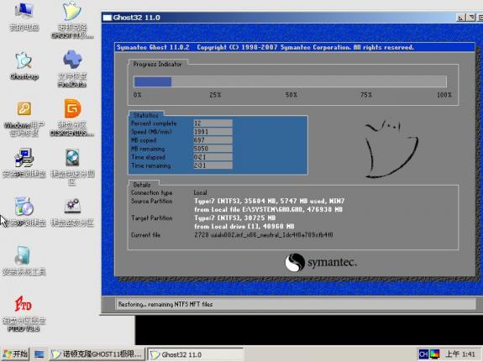Launch the XP installer CD box icon

[24, 206]
